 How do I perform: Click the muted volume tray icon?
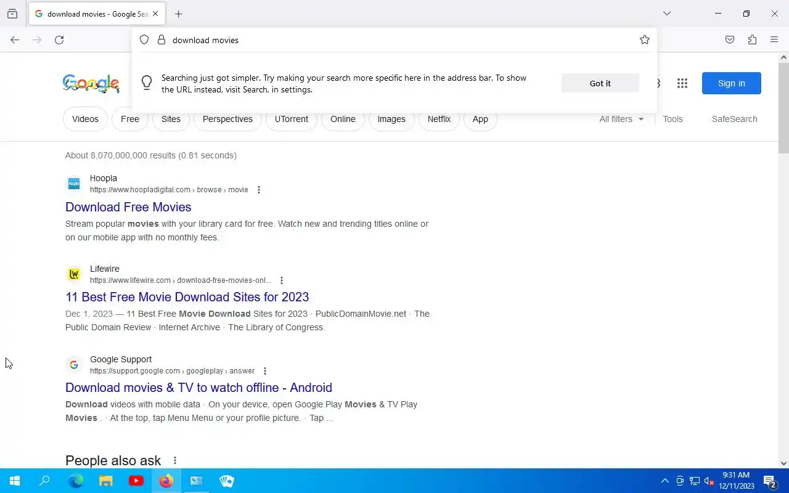point(709,481)
